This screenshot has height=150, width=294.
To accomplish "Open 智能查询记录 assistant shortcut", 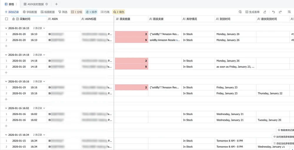I will [285, 130].
